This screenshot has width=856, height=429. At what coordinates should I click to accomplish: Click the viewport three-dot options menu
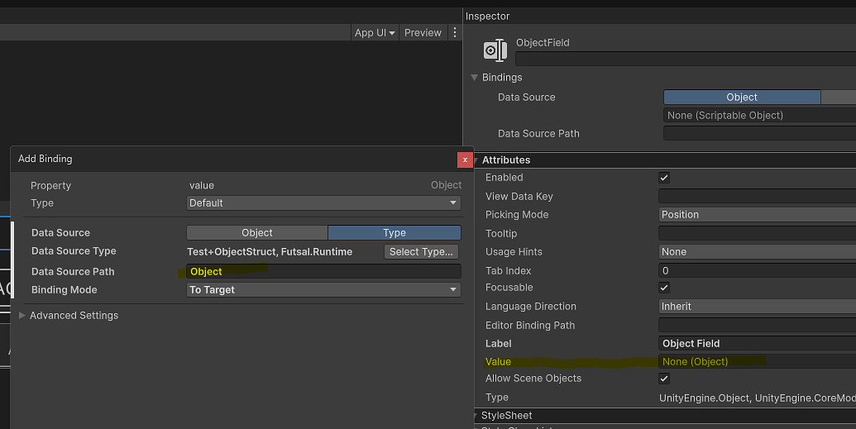click(x=455, y=32)
